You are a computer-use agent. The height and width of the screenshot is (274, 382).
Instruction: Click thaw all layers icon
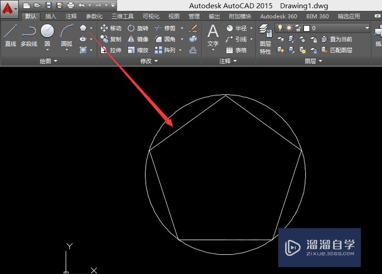[302, 50]
